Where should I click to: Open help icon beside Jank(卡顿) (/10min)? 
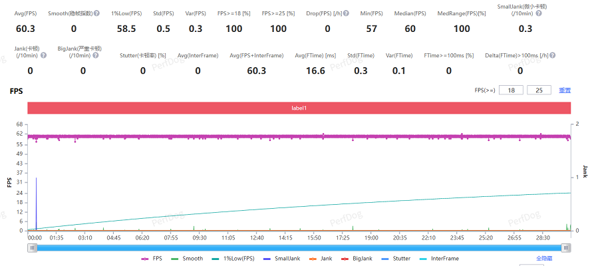pos(43,55)
